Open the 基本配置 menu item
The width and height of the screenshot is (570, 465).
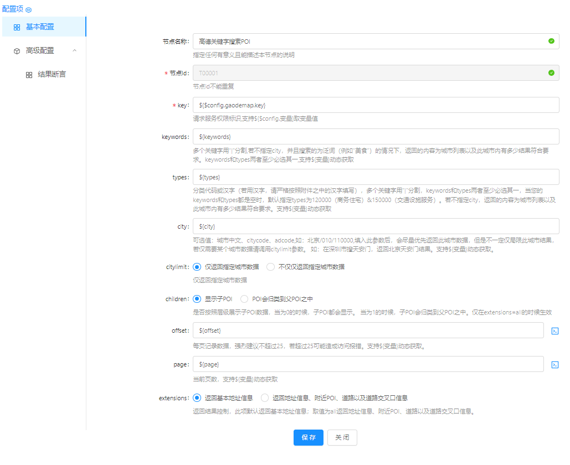click(40, 27)
